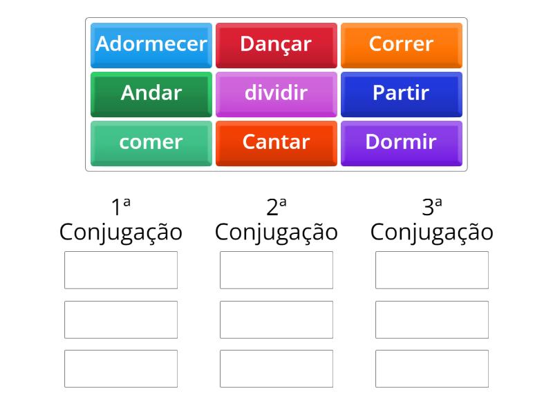Viewport: 553px width, 414px height.
Task: Click the 3ª Conjugação heading
Action: click(x=432, y=217)
